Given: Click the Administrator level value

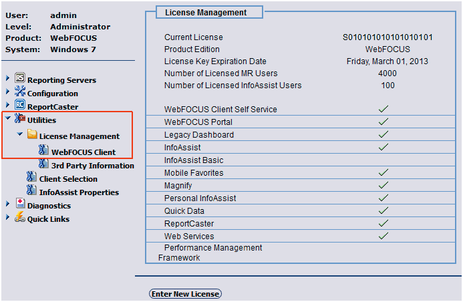Looking at the screenshot, I should 80,27.
